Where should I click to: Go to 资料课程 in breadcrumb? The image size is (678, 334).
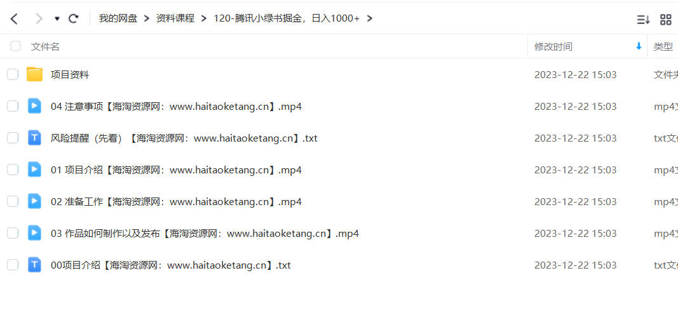[175, 18]
